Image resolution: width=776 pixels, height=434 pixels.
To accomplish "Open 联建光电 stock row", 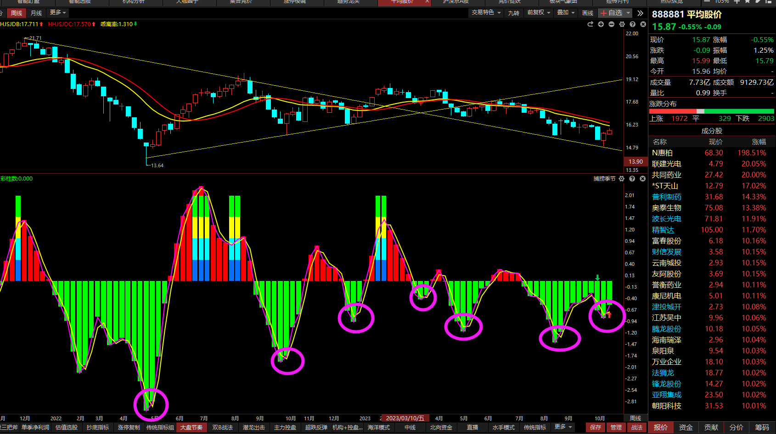I will pos(712,164).
